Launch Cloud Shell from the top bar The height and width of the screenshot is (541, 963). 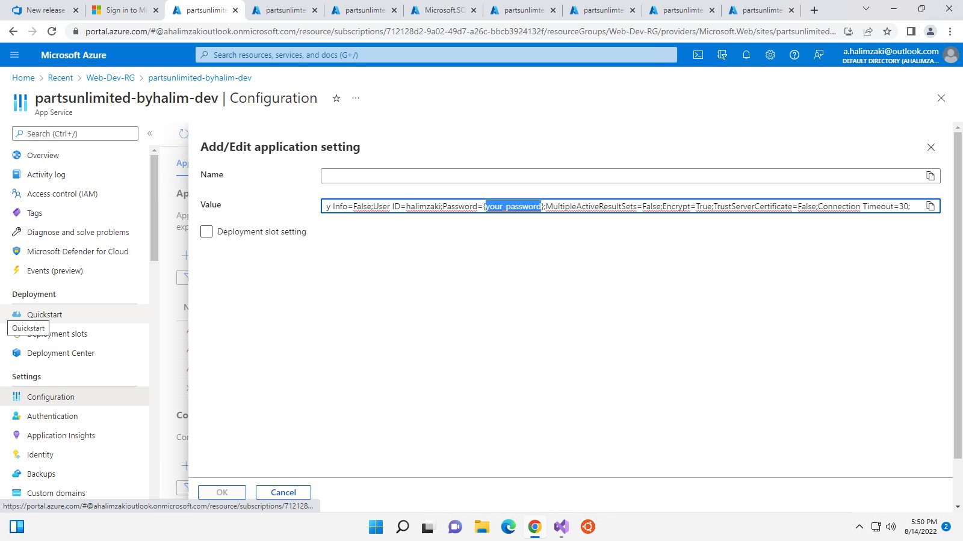(x=698, y=55)
